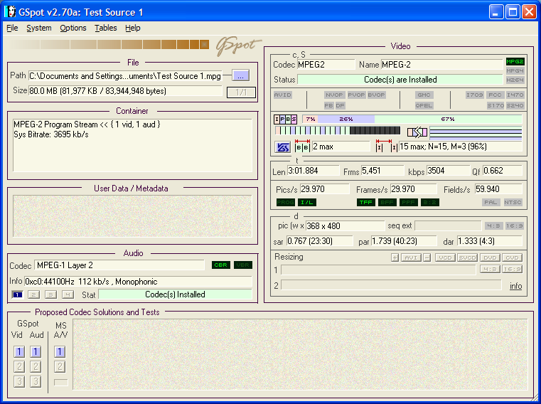Screen dimensions: 541x404
Task: Click the I709 colorimetry badge
Action: click(x=475, y=95)
